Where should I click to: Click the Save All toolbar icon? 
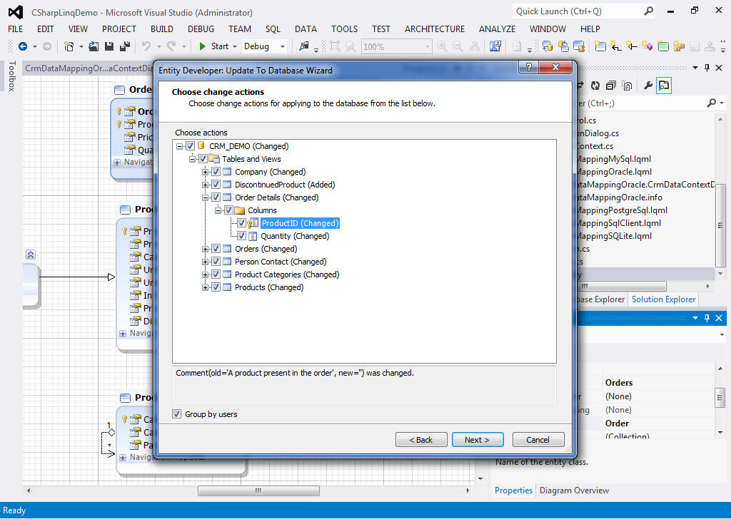point(125,46)
